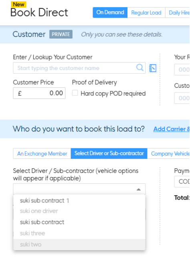Open the Daily Hire tab
This screenshot has width=190, height=259.
(178, 12)
